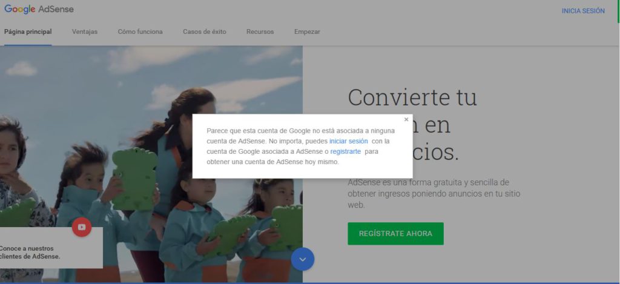Click the popup message text body
Viewport: 620px width, 284px height.
click(x=300, y=146)
